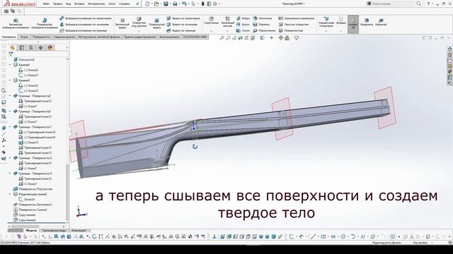Click the Rib (Ребро) tool
Screen dimensions: 453x254
[x=243, y=18]
